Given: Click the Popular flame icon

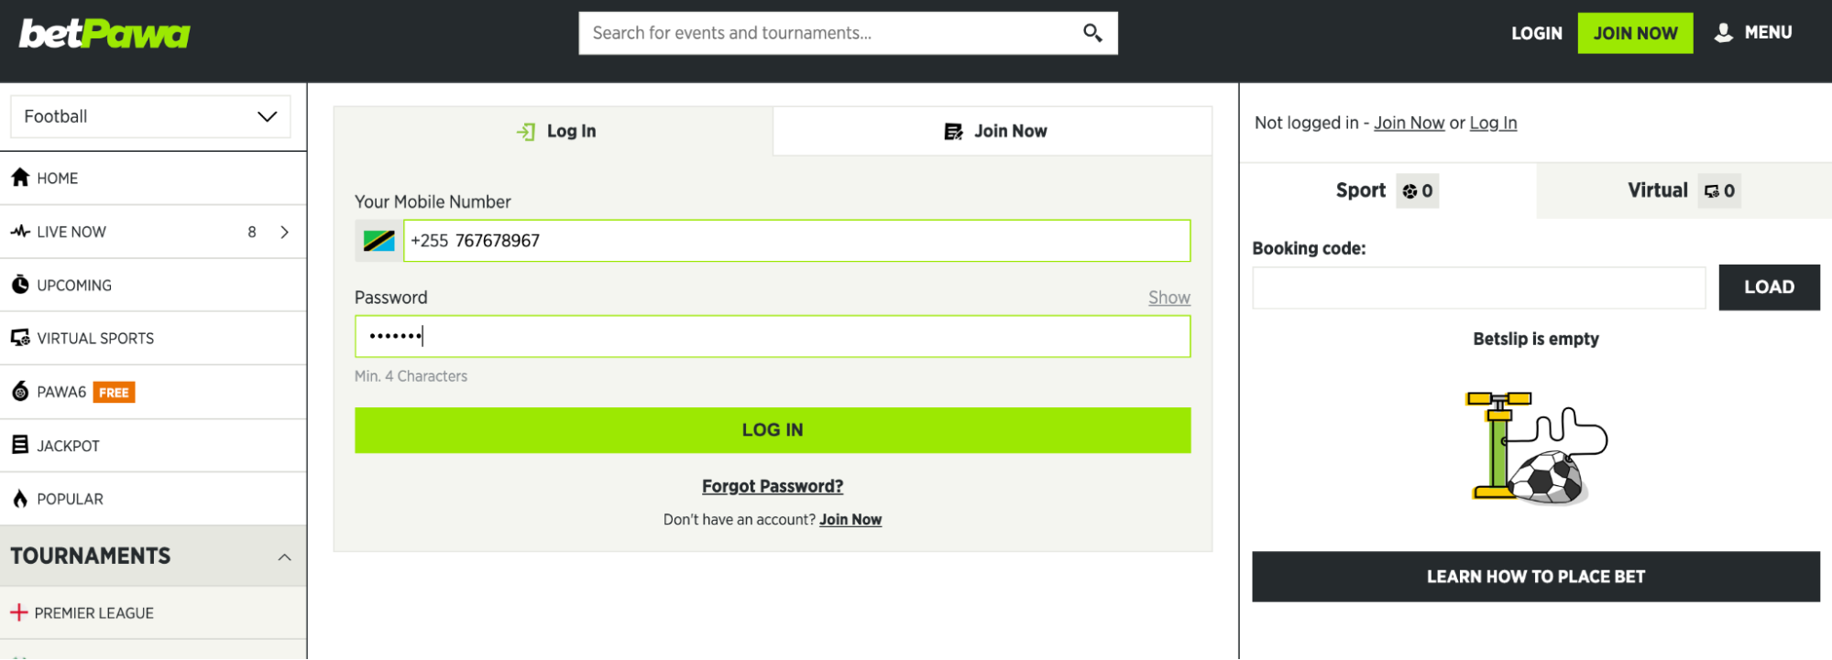Looking at the screenshot, I should point(20,499).
